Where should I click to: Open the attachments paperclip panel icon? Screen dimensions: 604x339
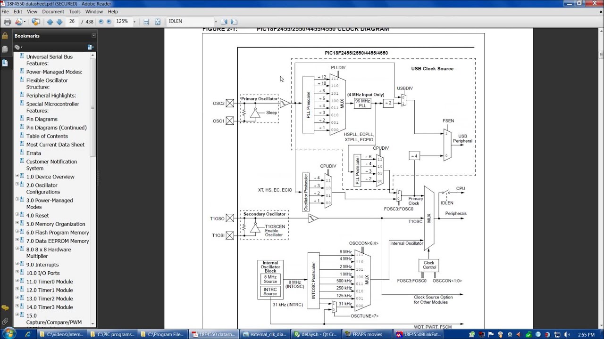tap(5, 321)
